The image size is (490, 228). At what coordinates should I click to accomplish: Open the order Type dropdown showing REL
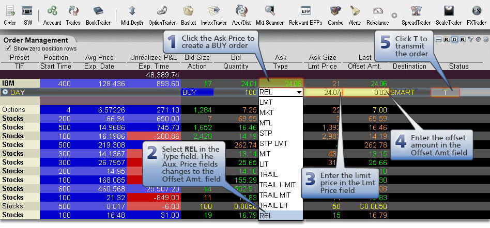pyautogui.click(x=298, y=92)
